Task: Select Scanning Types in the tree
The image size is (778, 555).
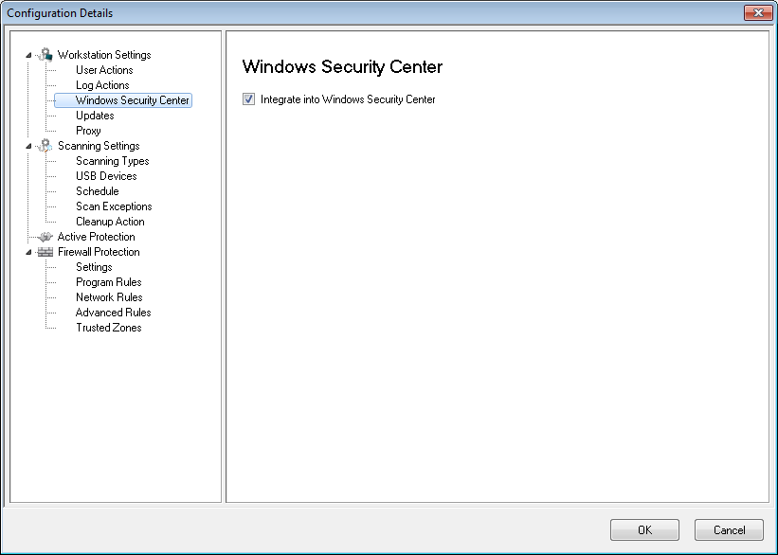Action: click(112, 161)
